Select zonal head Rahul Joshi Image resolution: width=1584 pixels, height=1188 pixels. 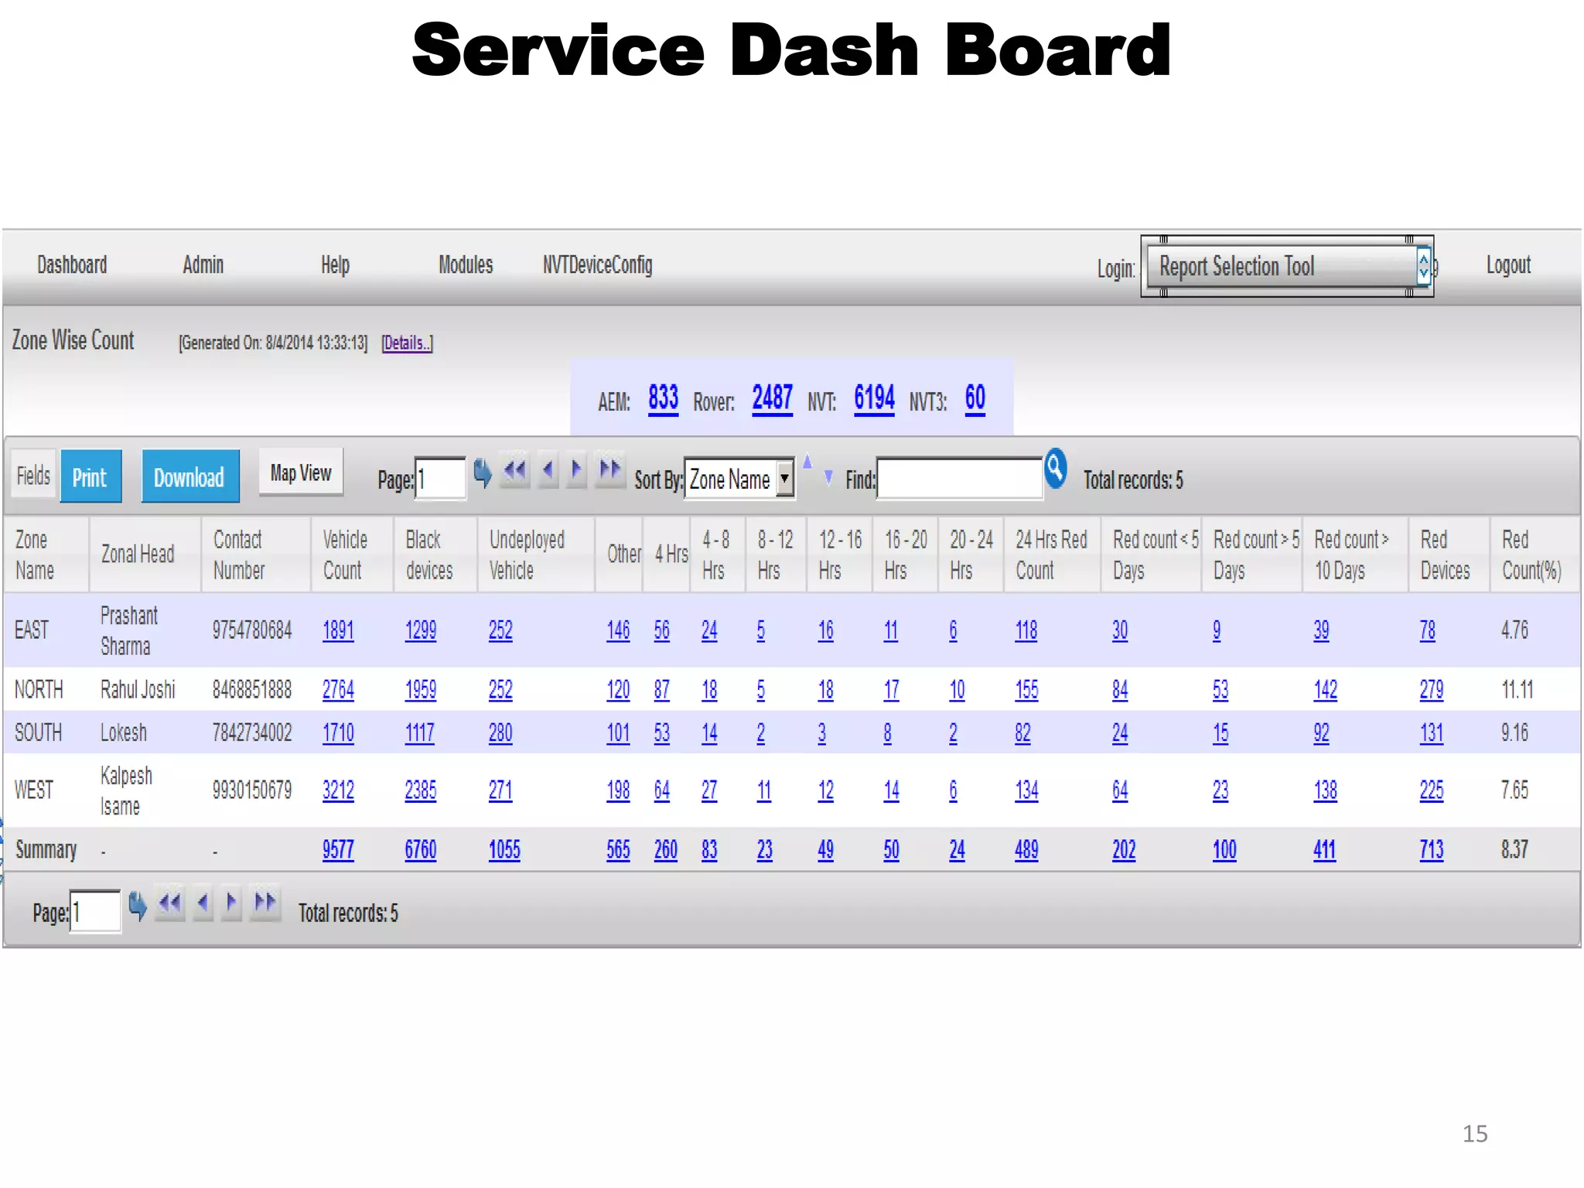coord(138,689)
